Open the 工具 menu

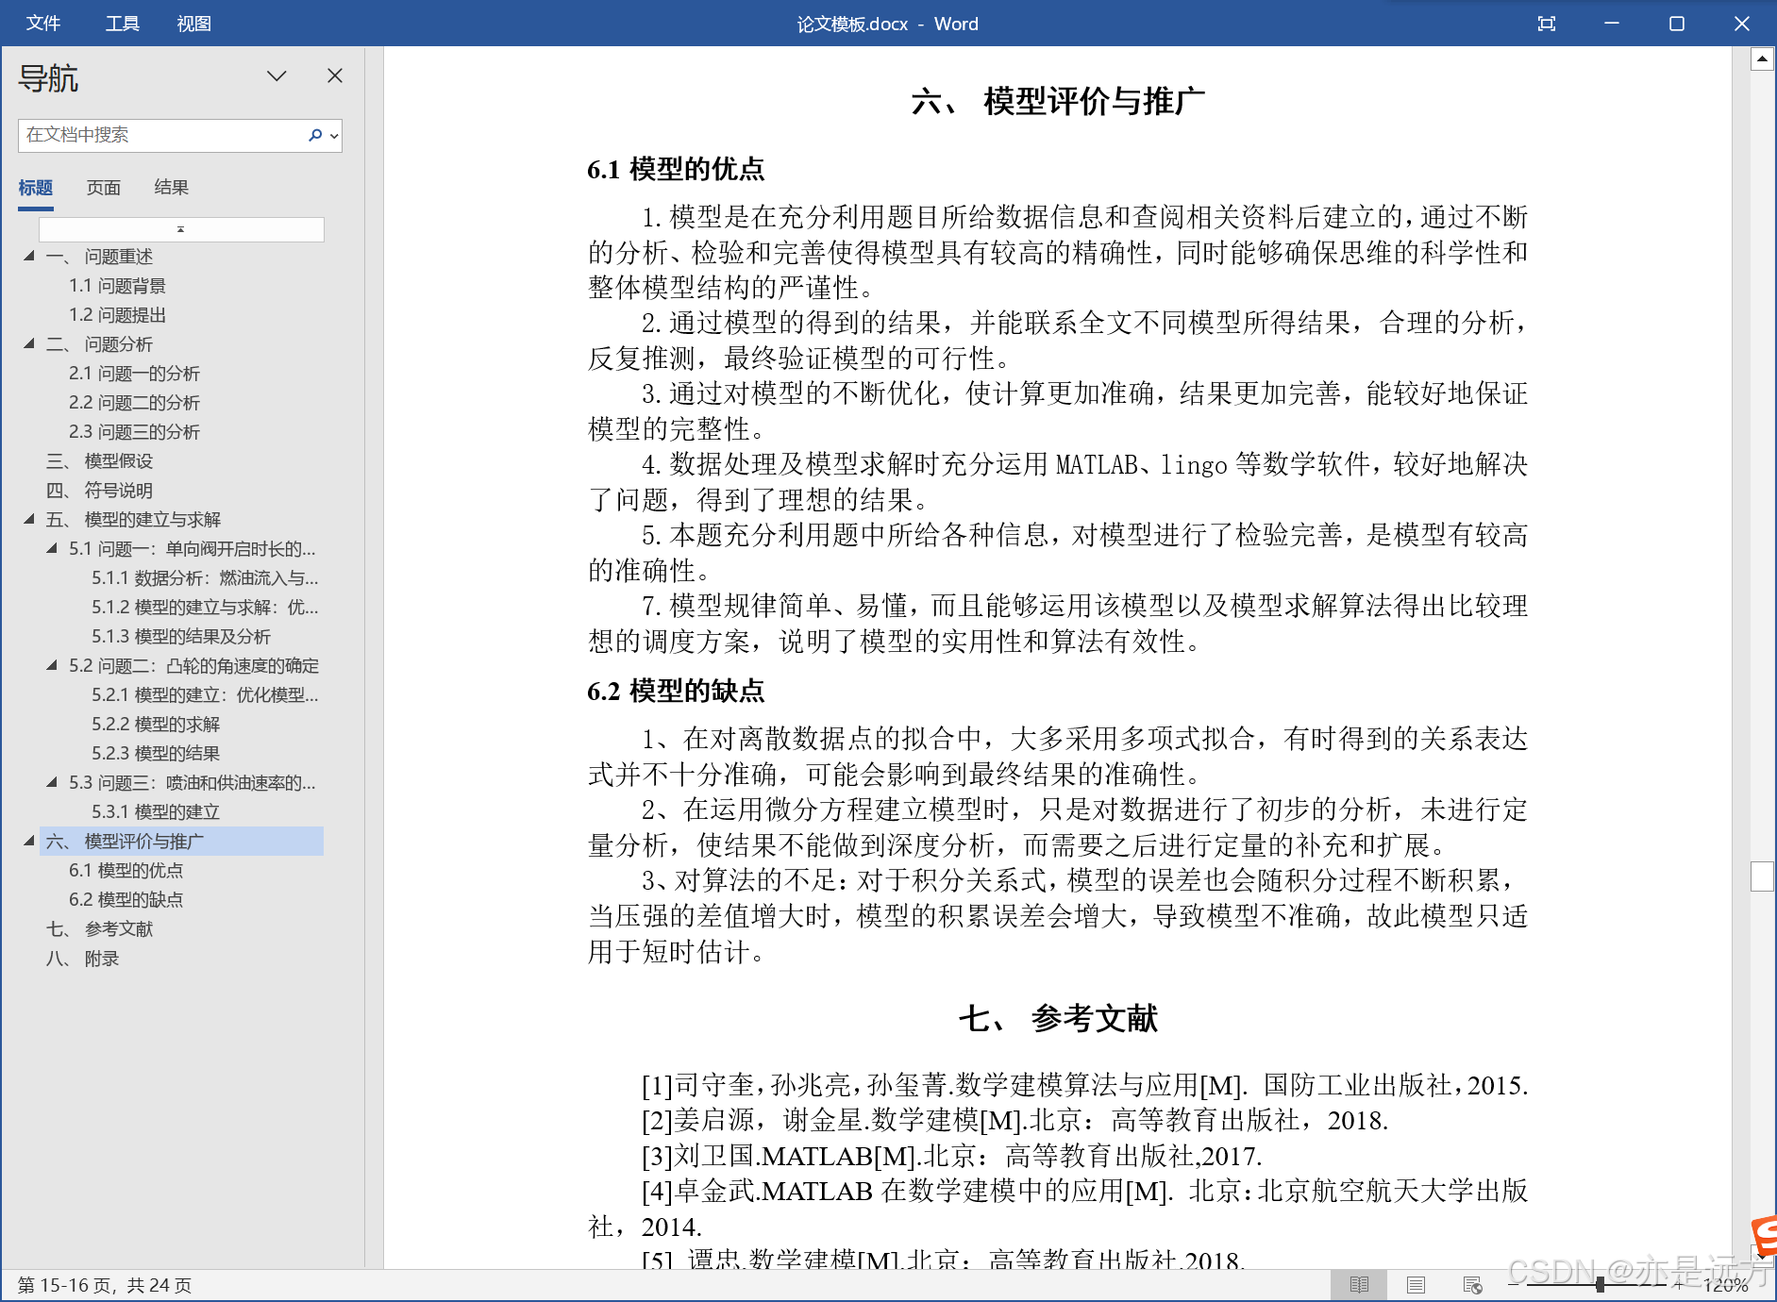(123, 24)
